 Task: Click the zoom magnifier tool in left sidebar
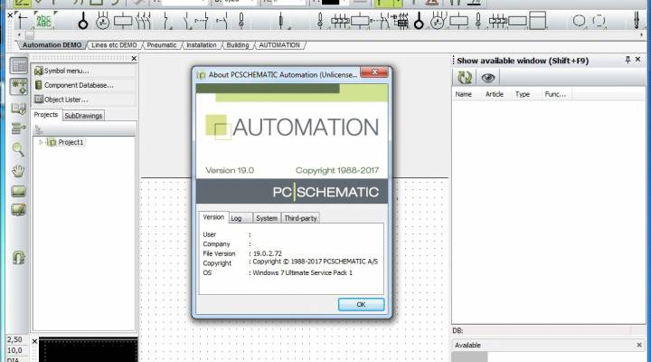click(17, 149)
